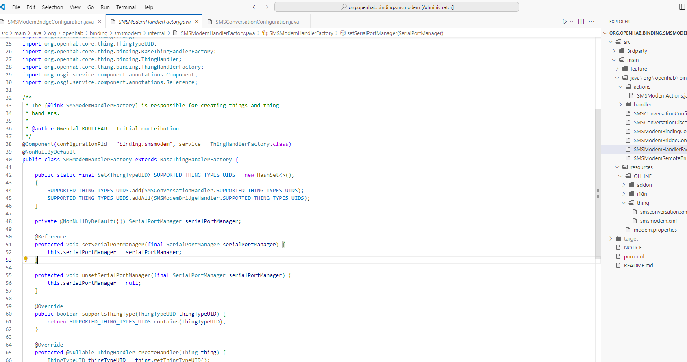Click the Go Back navigation arrow
687x362 pixels.
point(255,7)
